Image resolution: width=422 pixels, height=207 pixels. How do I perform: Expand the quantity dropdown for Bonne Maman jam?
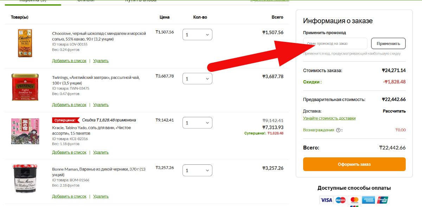[x=197, y=170]
